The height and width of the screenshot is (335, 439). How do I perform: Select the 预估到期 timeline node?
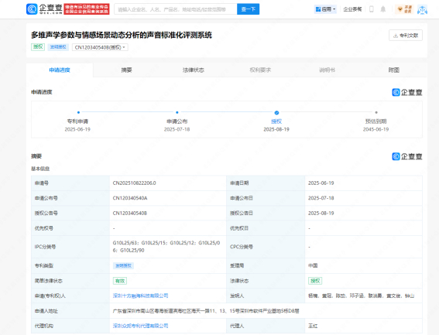pos(376,112)
